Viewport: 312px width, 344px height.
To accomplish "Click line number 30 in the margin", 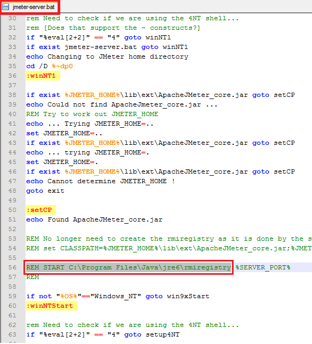I will [x=12, y=18].
